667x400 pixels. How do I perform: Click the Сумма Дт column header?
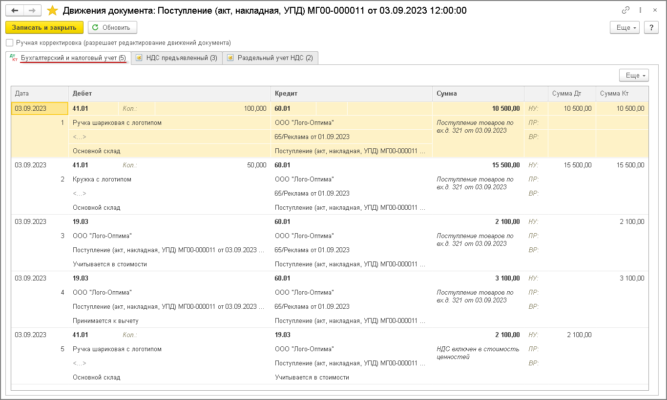point(572,94)
